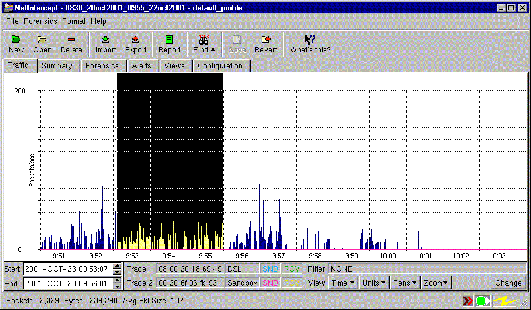Viewport: 531px width, 310px height.
Task: Decrement the Start time with down arrow
Action: [117, 272]
